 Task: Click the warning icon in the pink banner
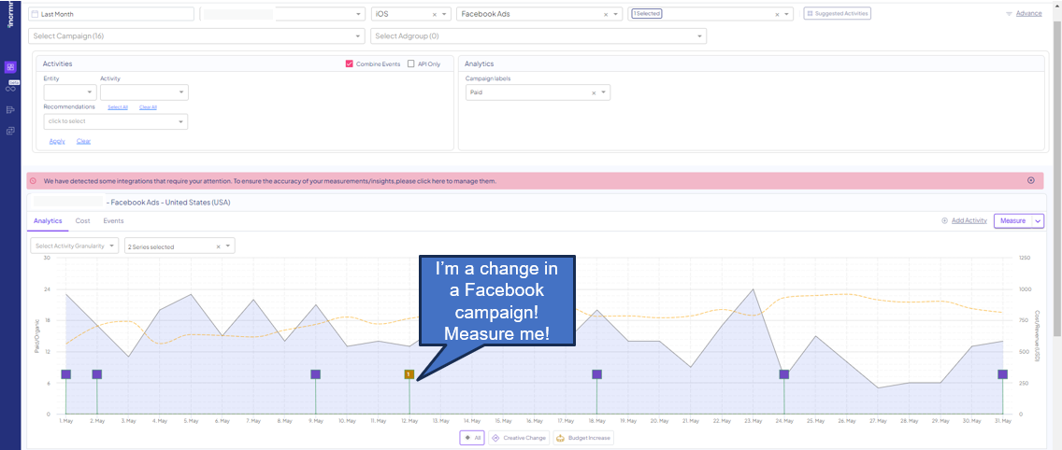coord(34,181)
